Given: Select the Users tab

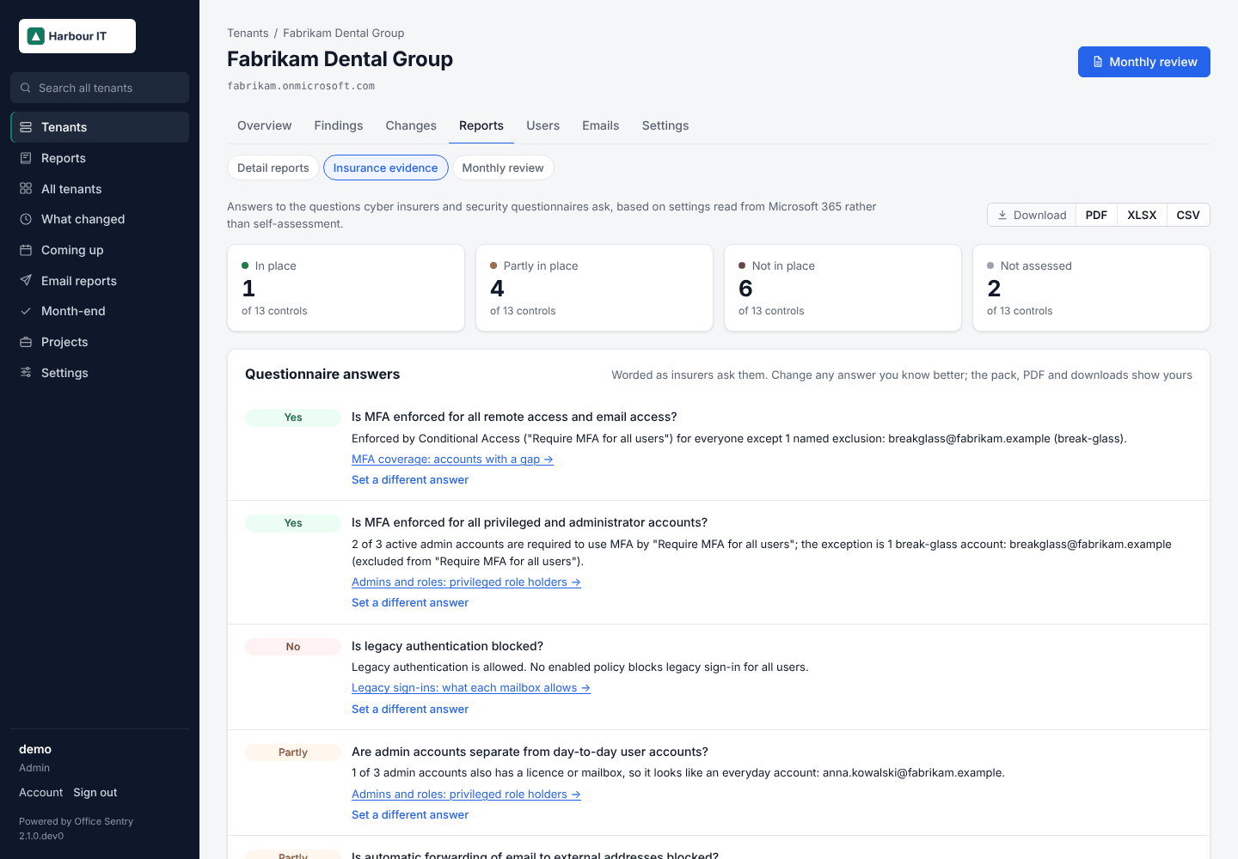Looking at the screenshot, I should [x=543, y=125].
